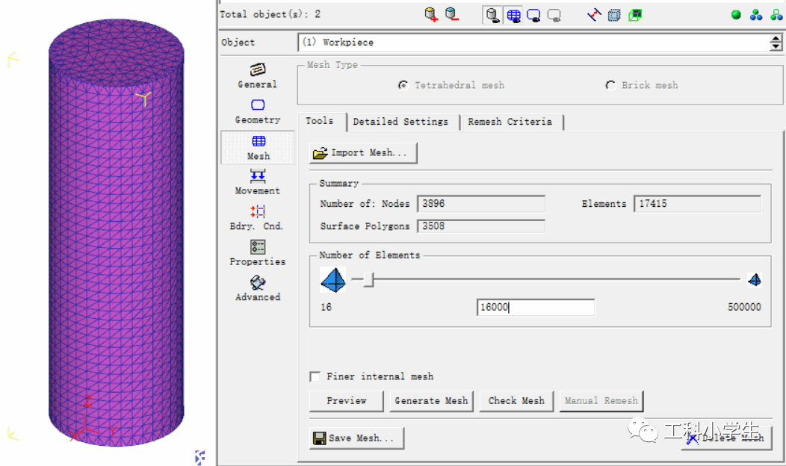Click the Generate Mesh button

pyautogui.click(x=431, y=401)
